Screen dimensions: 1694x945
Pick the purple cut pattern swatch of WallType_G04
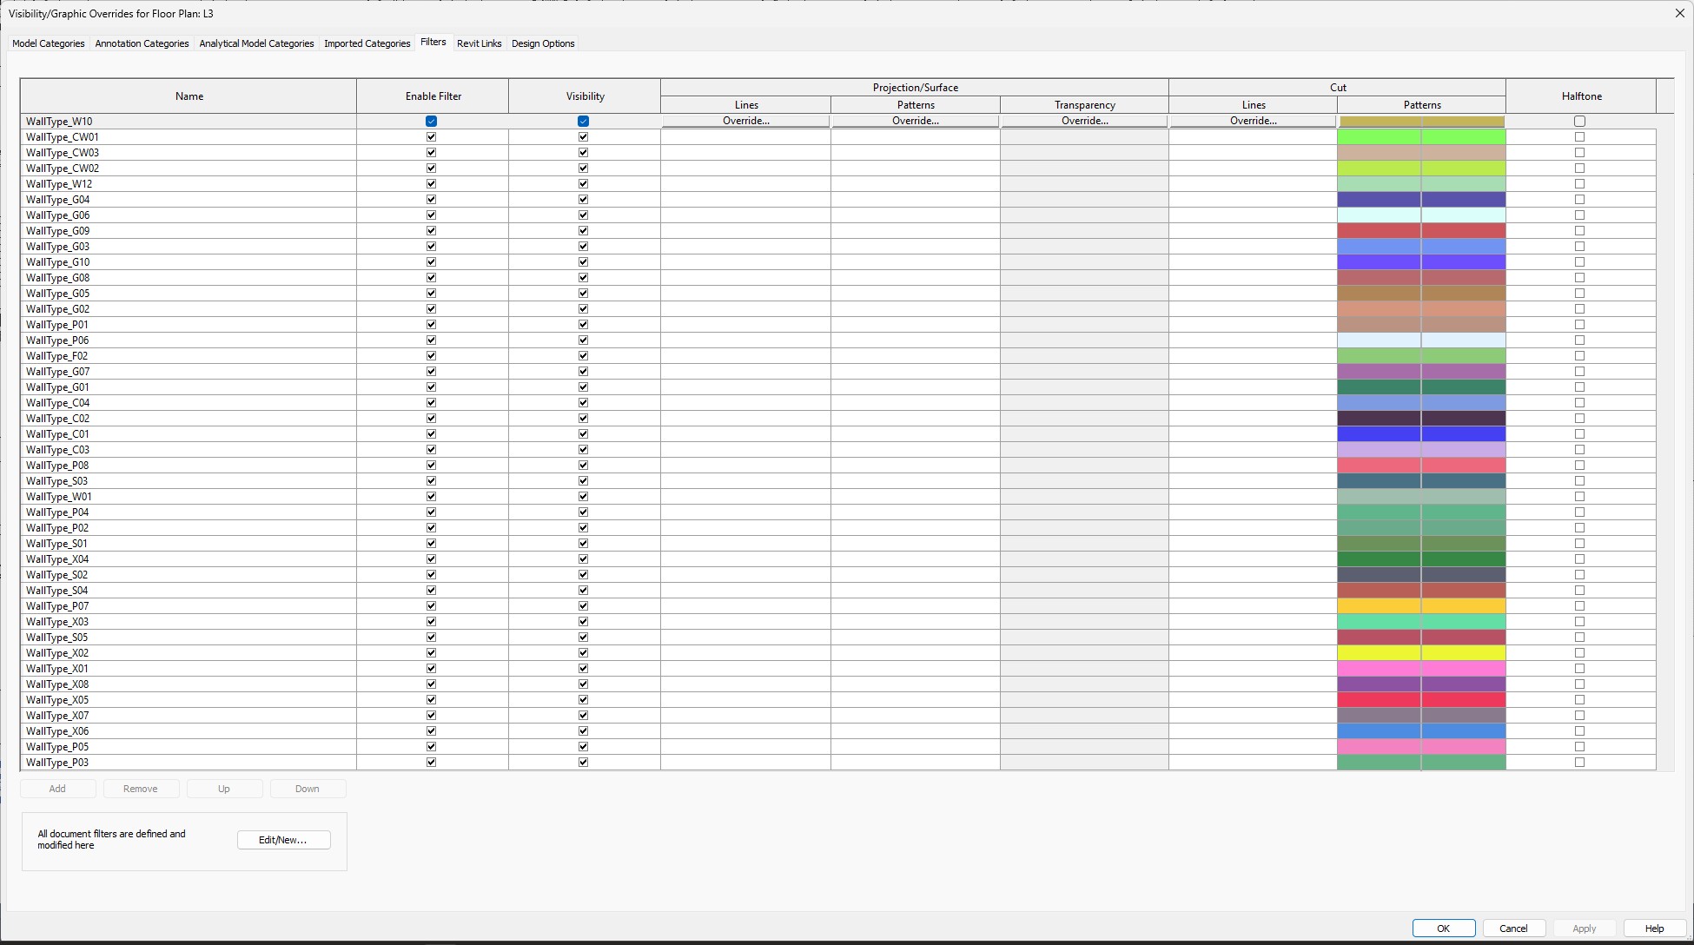[x=1421, y=200]
